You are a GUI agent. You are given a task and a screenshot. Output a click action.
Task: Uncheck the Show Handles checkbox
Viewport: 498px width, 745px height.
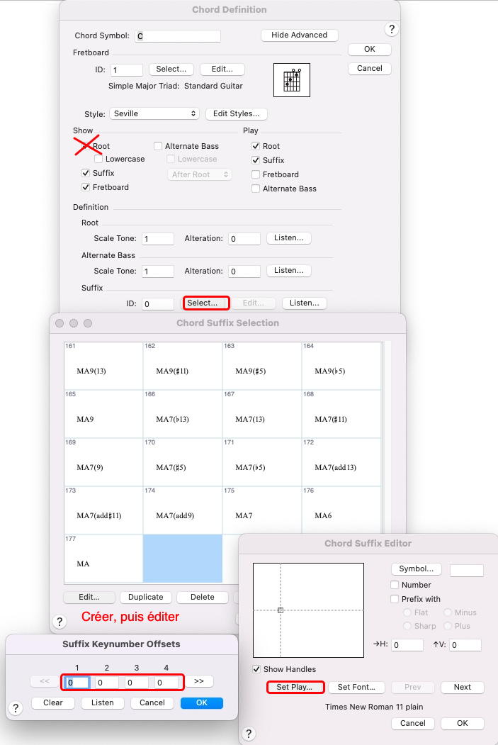pyautogui.click(x=257, y=669)
